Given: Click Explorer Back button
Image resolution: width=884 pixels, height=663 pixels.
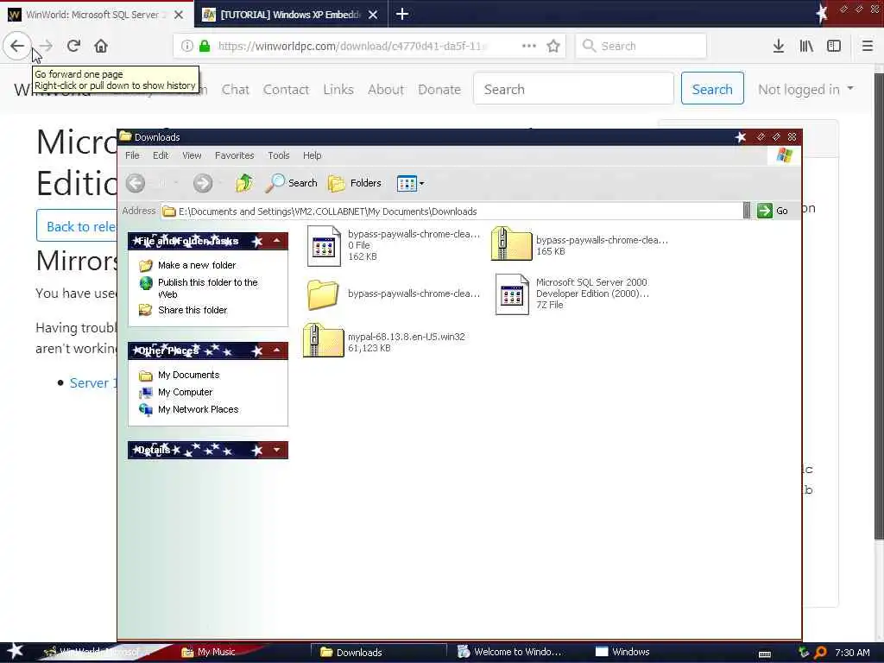Looking at the screenshot, I should point(136,183).
